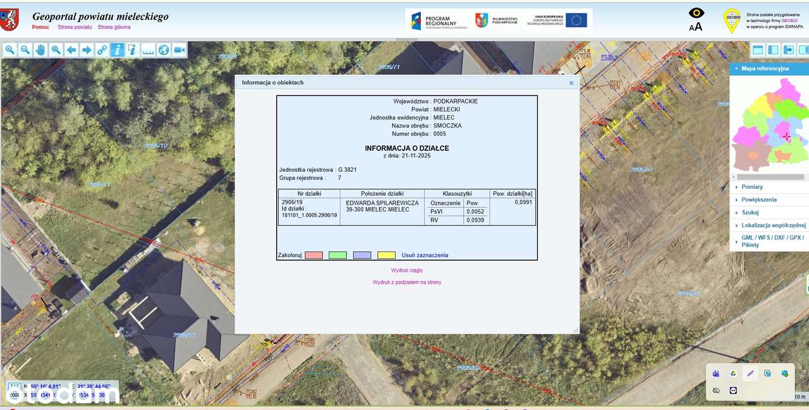Change font size with the 'aA' icon
This screenshot has height=410, width=809.
pos(696,27)
